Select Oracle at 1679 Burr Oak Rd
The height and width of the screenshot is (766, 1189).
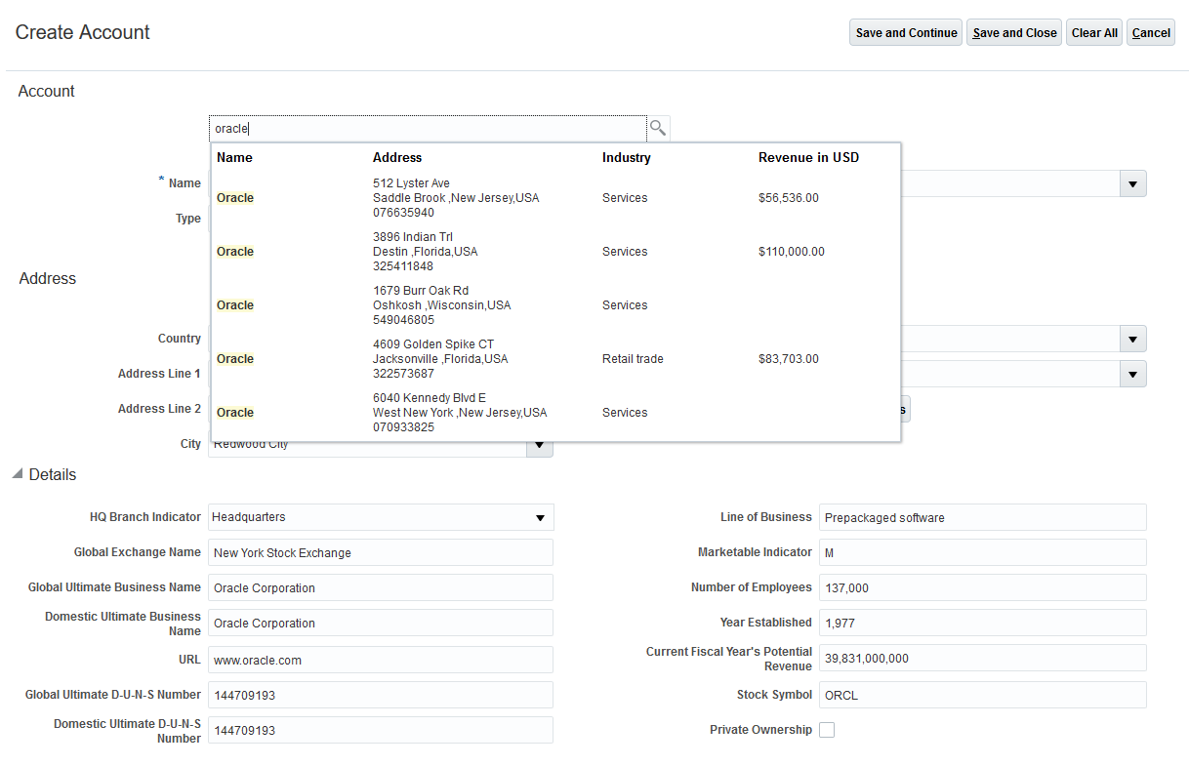tap(555, 305)
